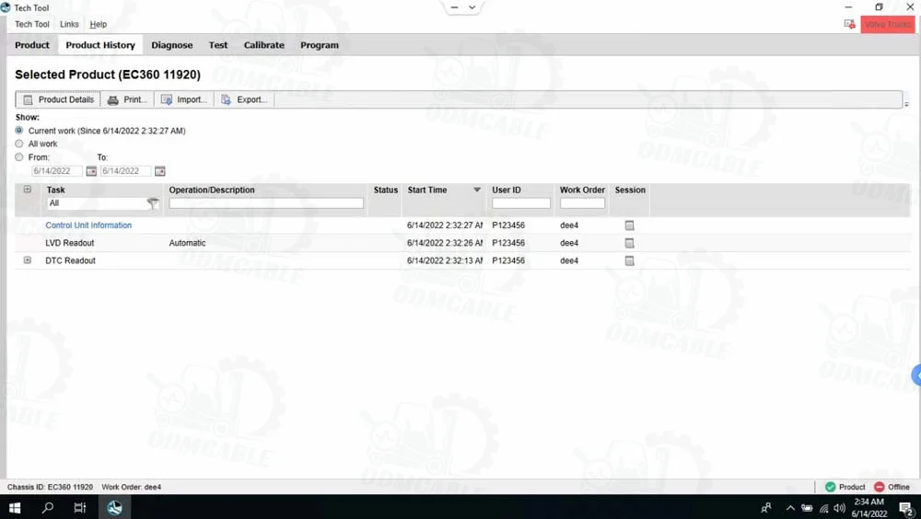
Task: Open the People taskbar icon
Action: click(766, 507)
